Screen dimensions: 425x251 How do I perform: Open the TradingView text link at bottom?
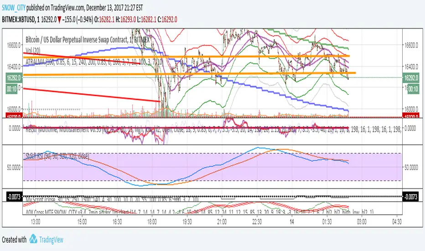(51, 240)
